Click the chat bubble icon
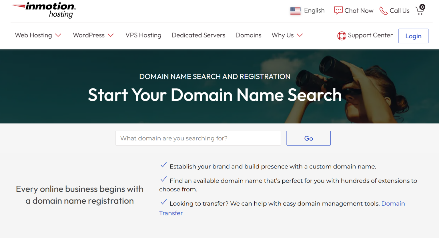 tap(338, 10)
